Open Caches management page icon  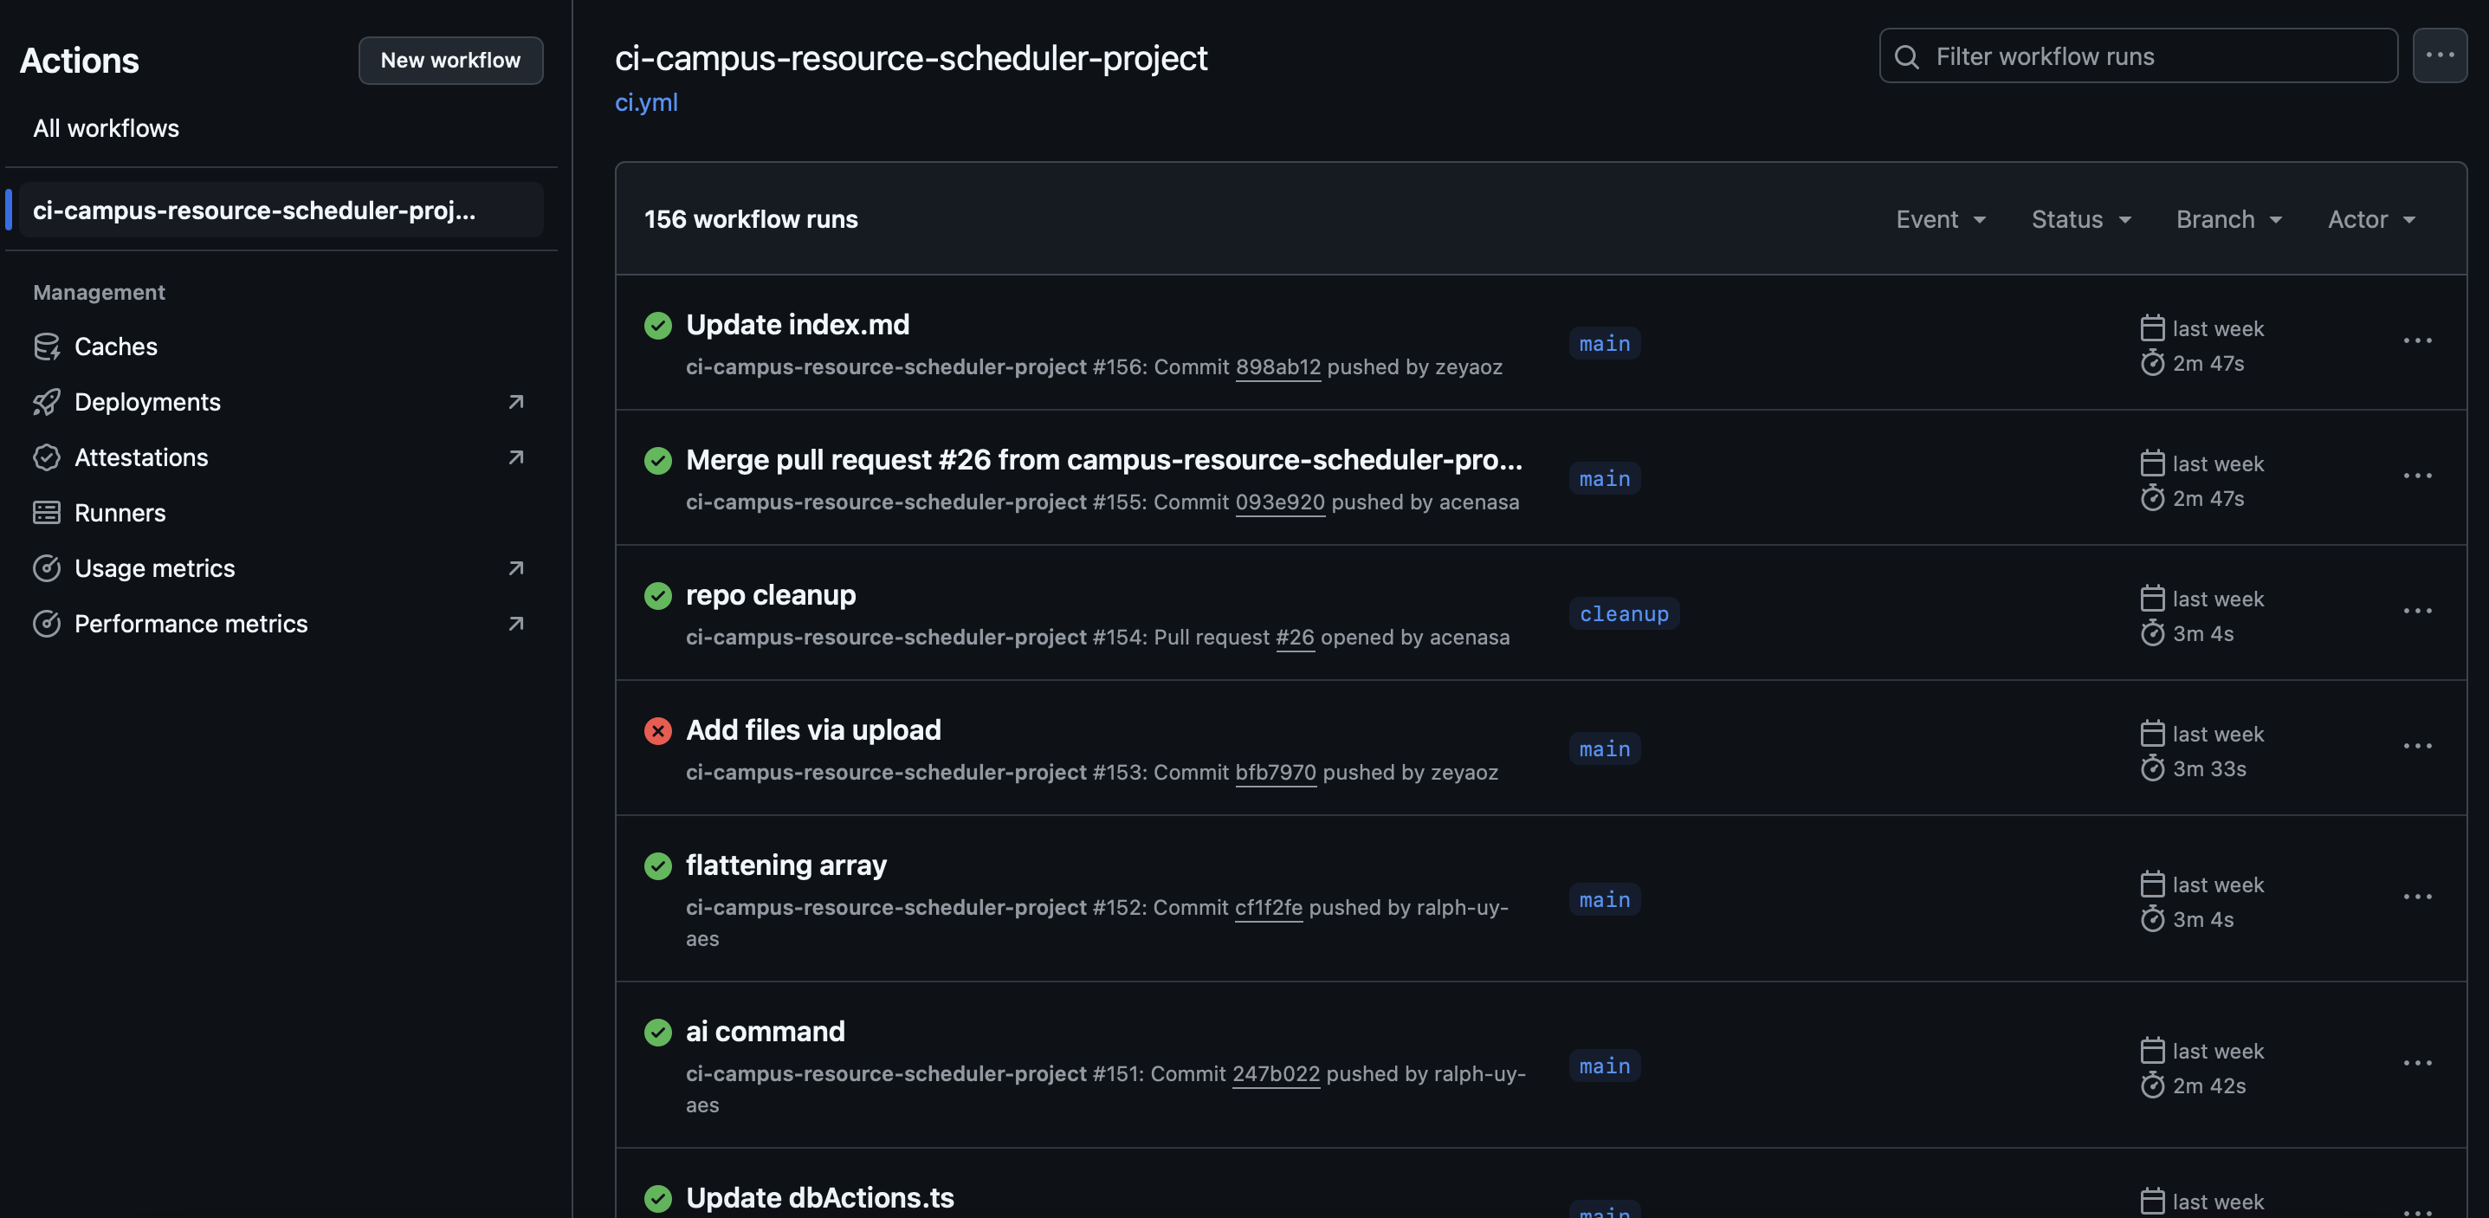coord(47,346)
